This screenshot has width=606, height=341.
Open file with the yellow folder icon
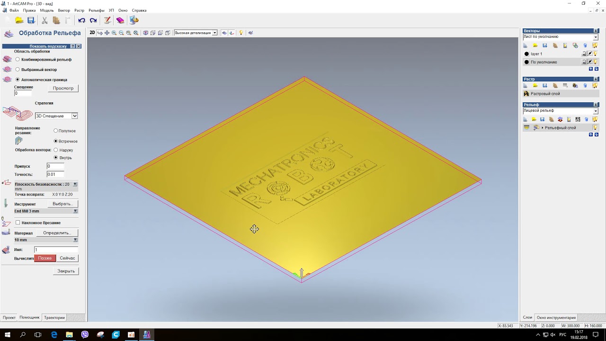tap(19, 20)
